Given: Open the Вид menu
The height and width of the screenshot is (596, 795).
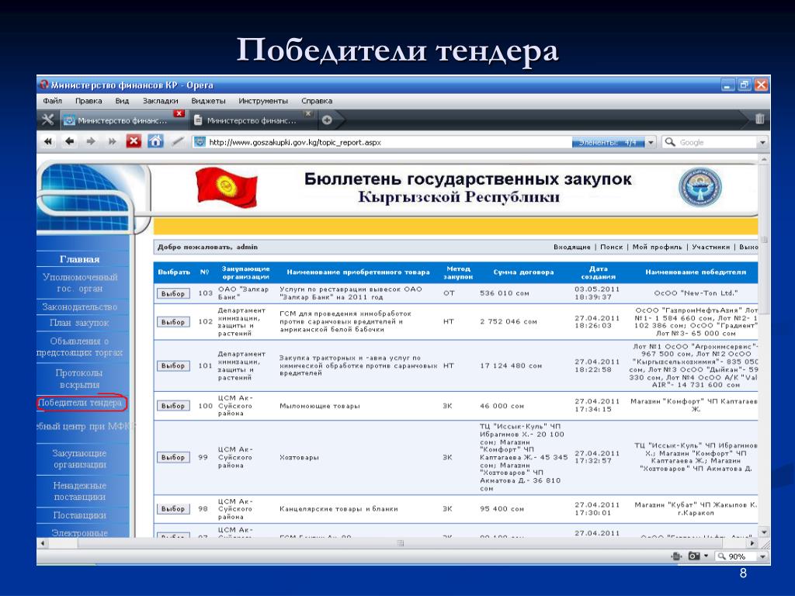Looking at the screenshot, I should coord(122,101).
